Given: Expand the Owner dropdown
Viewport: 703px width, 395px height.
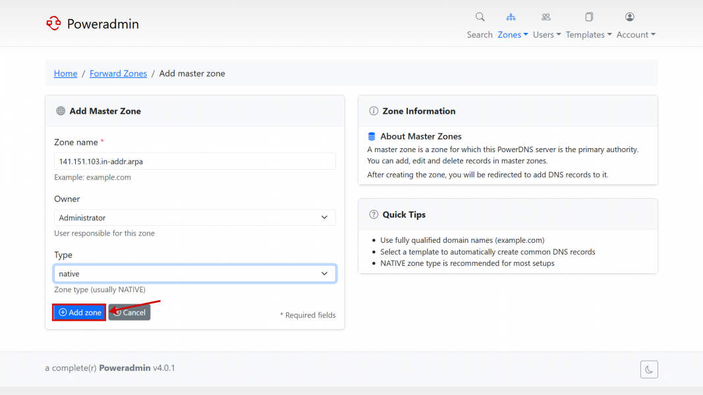Looking at the screenshot, I should click(194, 217).
